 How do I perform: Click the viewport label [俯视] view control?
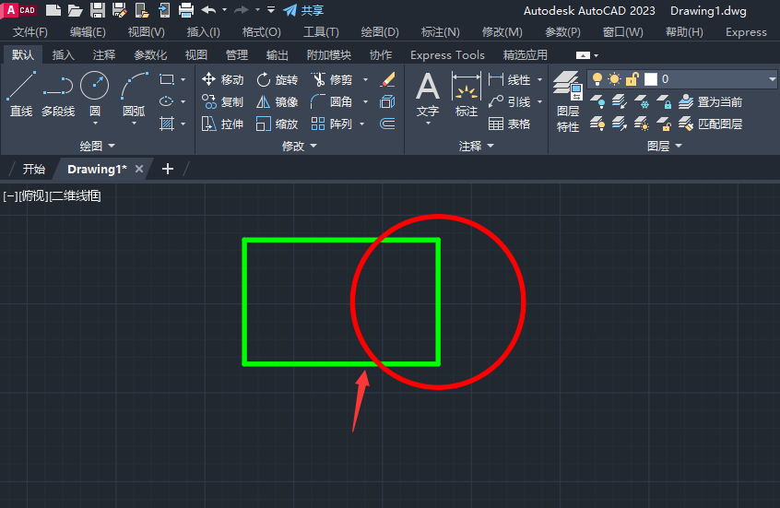pos(34,196)
